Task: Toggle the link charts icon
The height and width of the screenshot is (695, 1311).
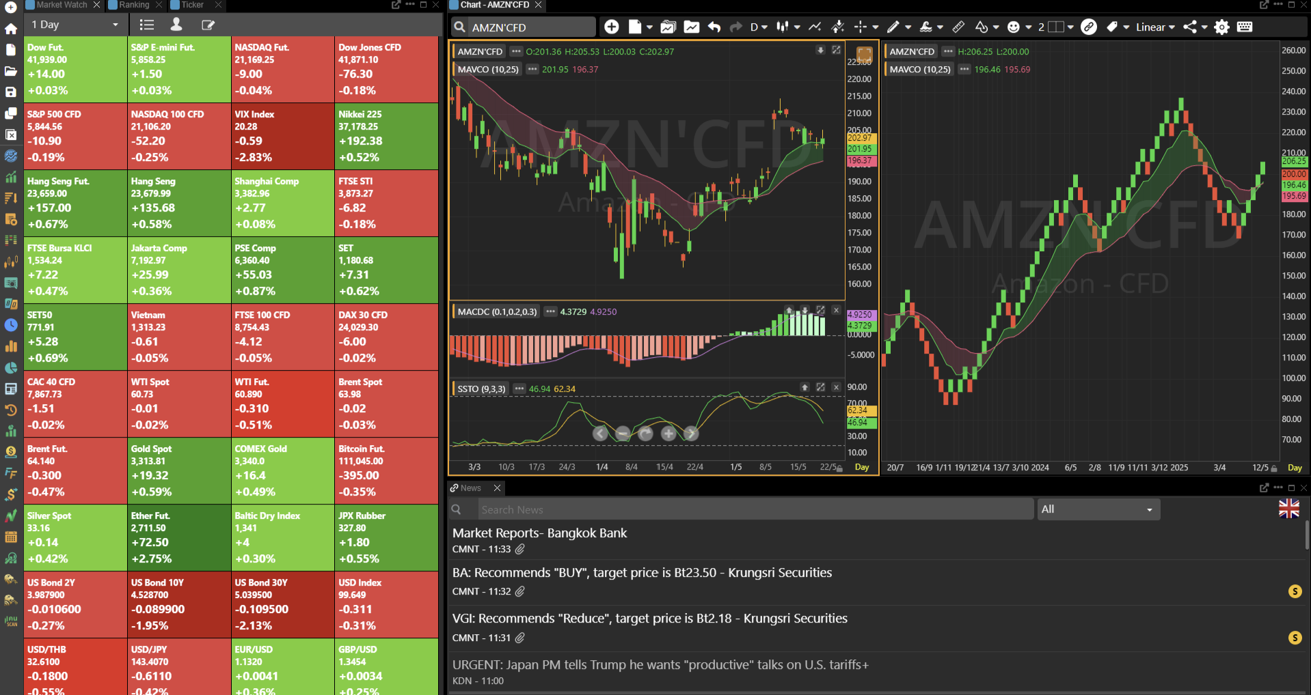Action: click(x=1089, y=27)
